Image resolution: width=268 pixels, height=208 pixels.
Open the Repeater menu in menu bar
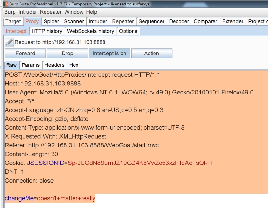51,12
